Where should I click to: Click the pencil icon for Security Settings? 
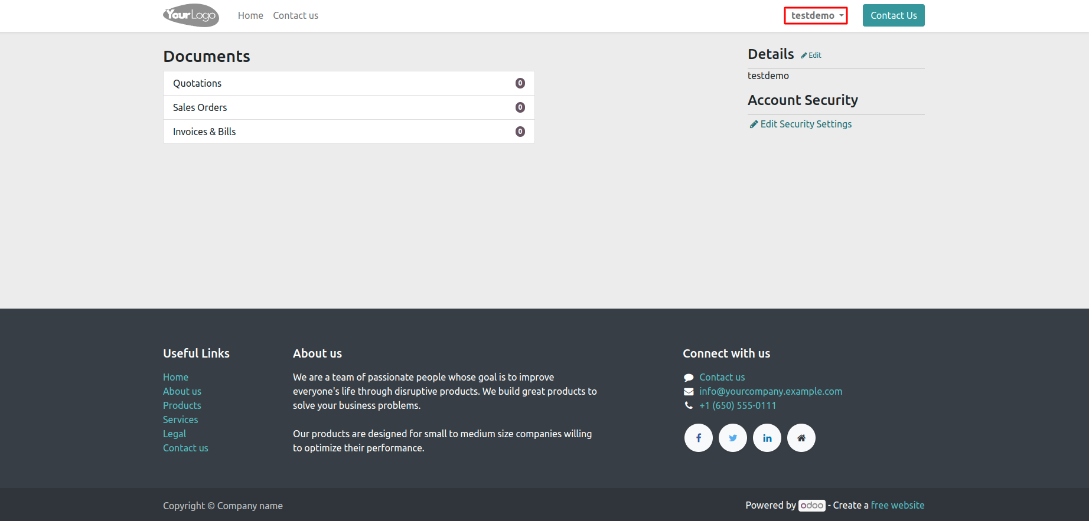tap(754, 124)
